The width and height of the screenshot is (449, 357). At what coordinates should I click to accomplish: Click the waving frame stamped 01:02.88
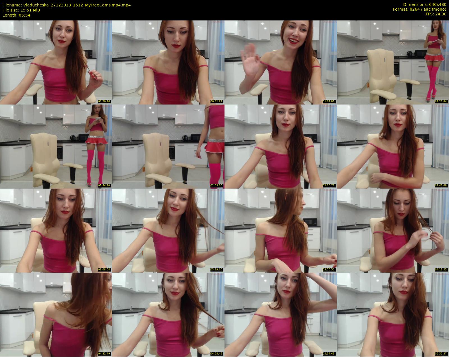pos(281,62)
